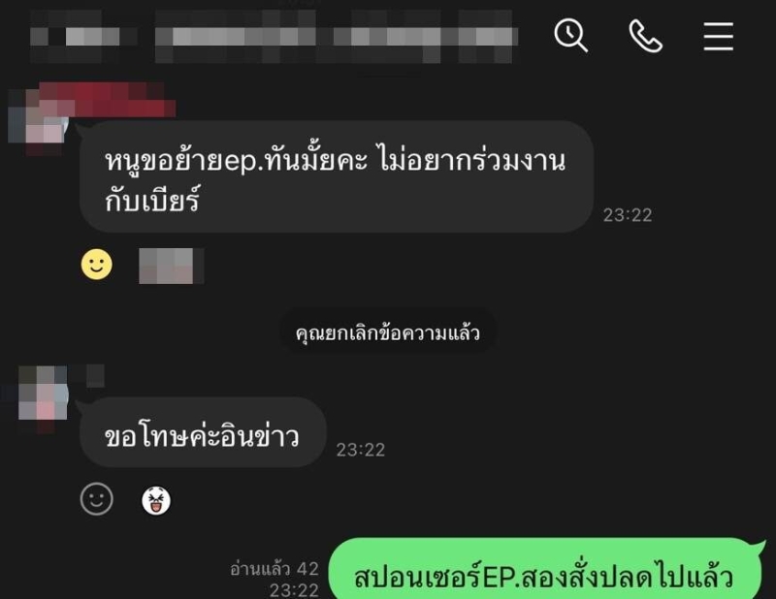776x599 pixels.
Task: Tap the คุณยกเลิกข้อความแล้ว notice
Action: pos(388,332)
